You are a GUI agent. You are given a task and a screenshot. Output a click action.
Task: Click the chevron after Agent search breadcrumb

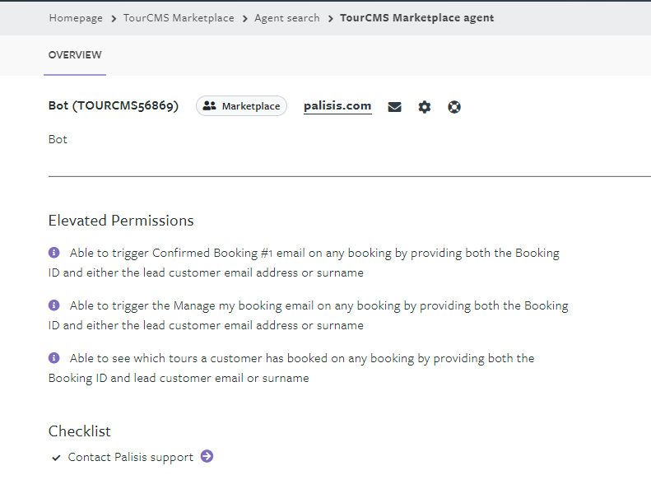(330, 18)
